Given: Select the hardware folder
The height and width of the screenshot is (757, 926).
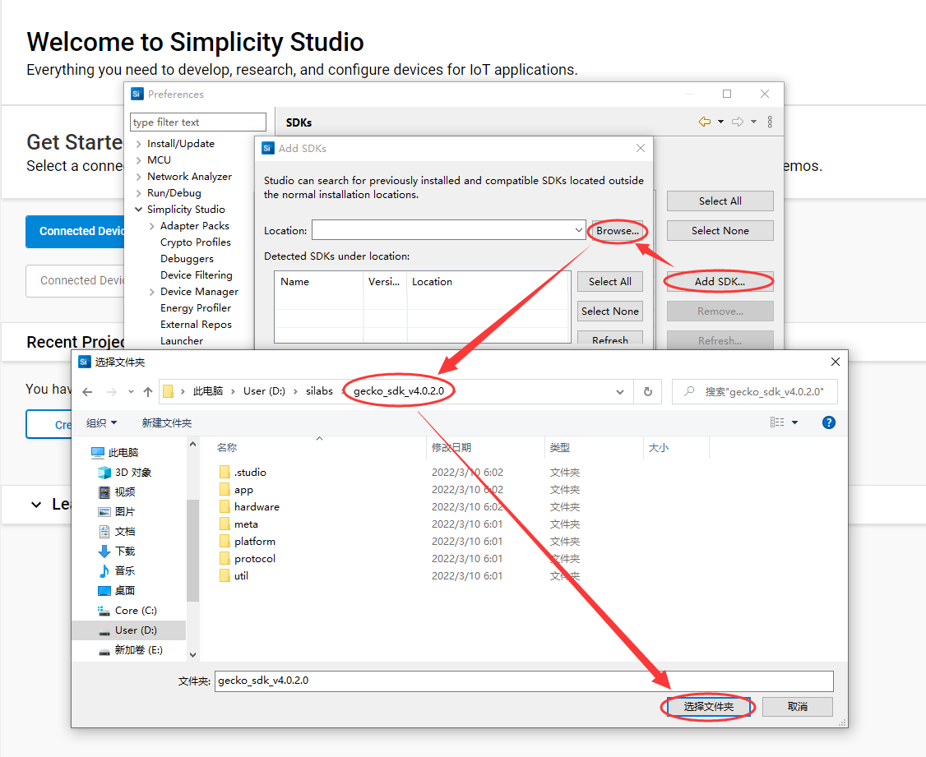Looking at the screenshot, I should pyautogui.click(x=257, y=507).
